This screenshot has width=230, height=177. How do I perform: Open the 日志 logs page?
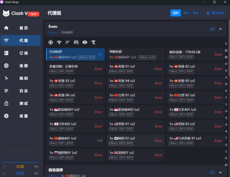click(x=21, y=91)
